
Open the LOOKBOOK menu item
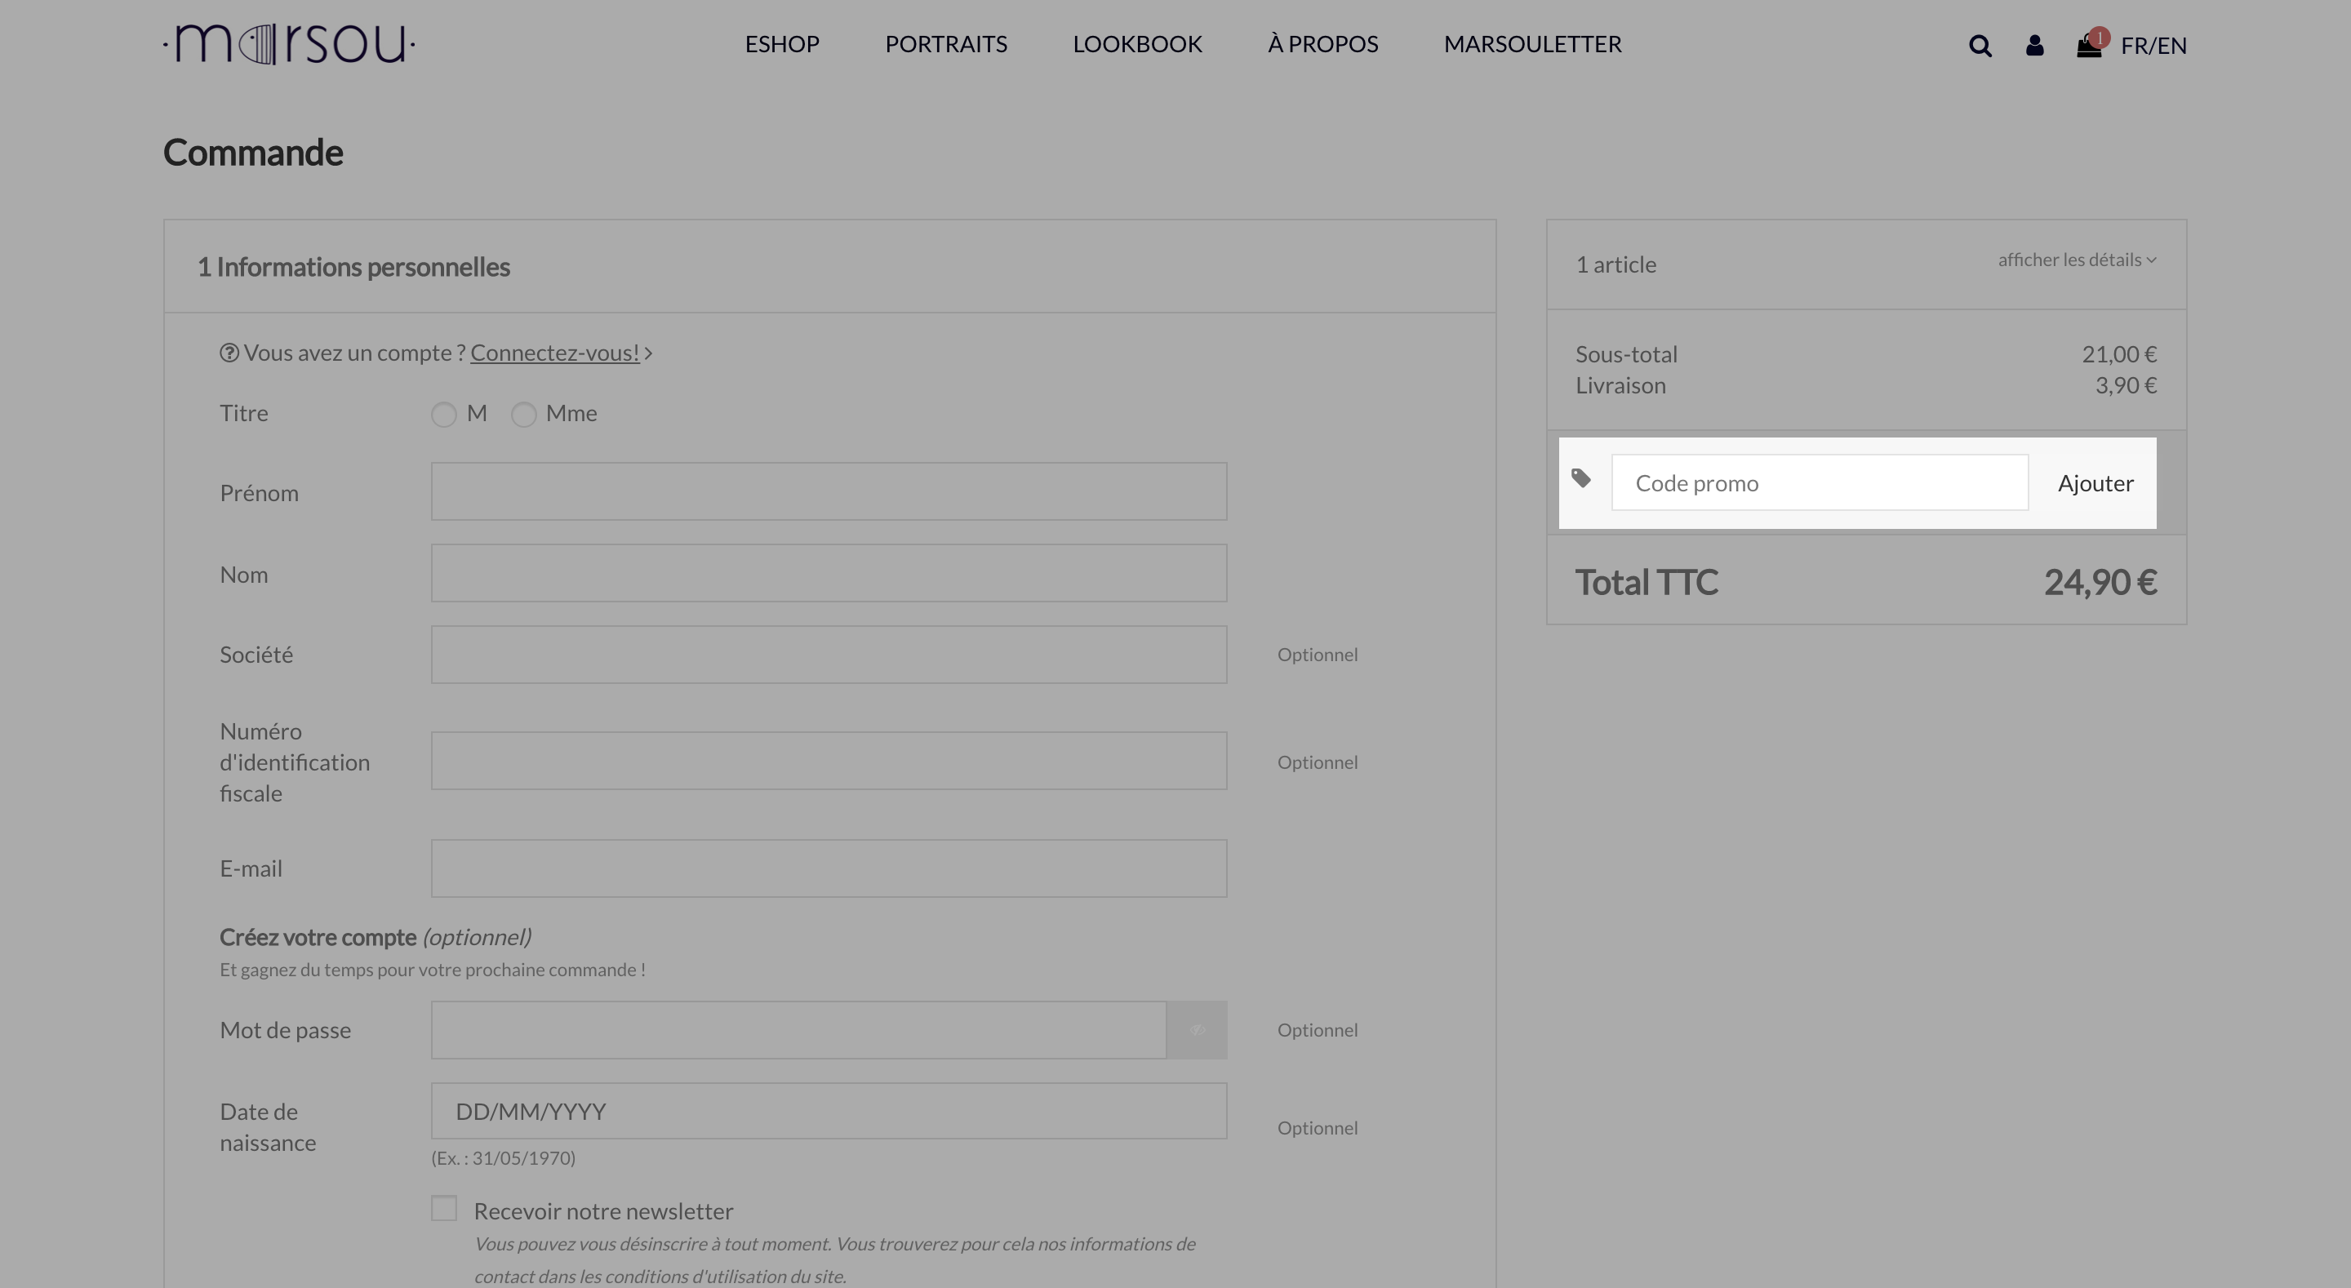1137,44
